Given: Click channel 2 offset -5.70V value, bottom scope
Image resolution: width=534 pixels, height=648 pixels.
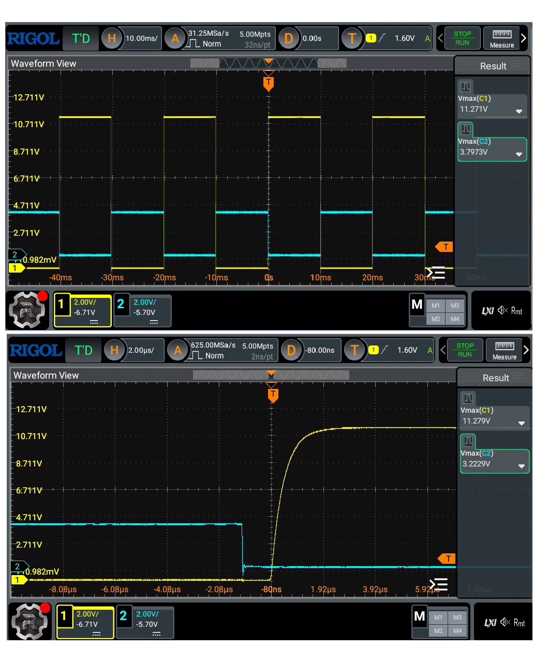Looking at the screenshot, I should click(x=147, y=624).
